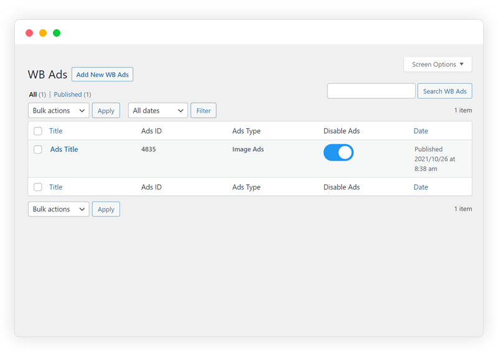Show only Published ads
The width and height of the screenshot is (498, 357).
point(72,95)
